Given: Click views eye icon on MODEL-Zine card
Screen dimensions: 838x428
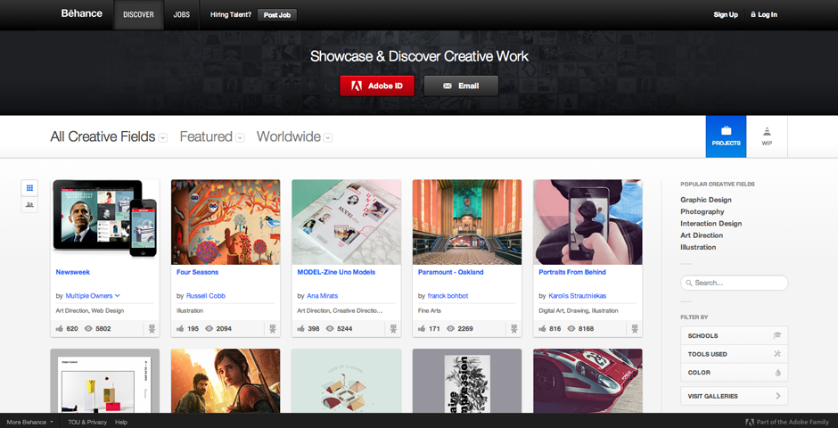Looking at the screenshot, I should point(330,329).
